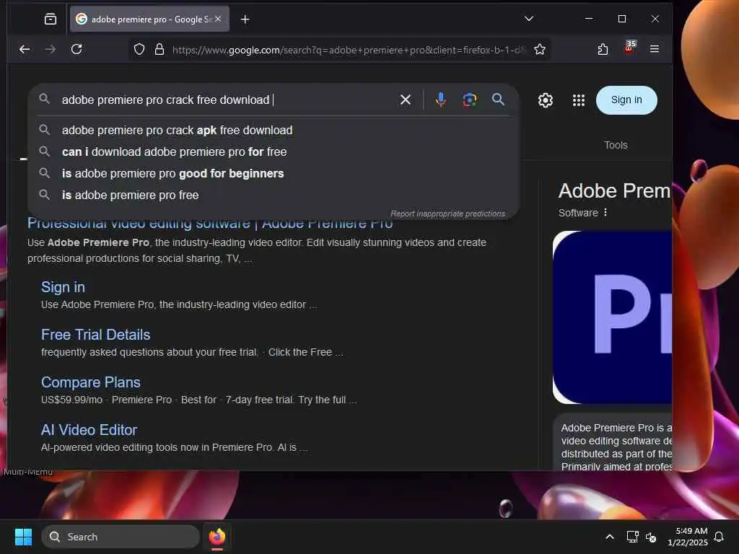Open Firefox application hamburger menu
The height and width of the screenshot is (554, 739).
pyautogui.click(x=654, y=49)
